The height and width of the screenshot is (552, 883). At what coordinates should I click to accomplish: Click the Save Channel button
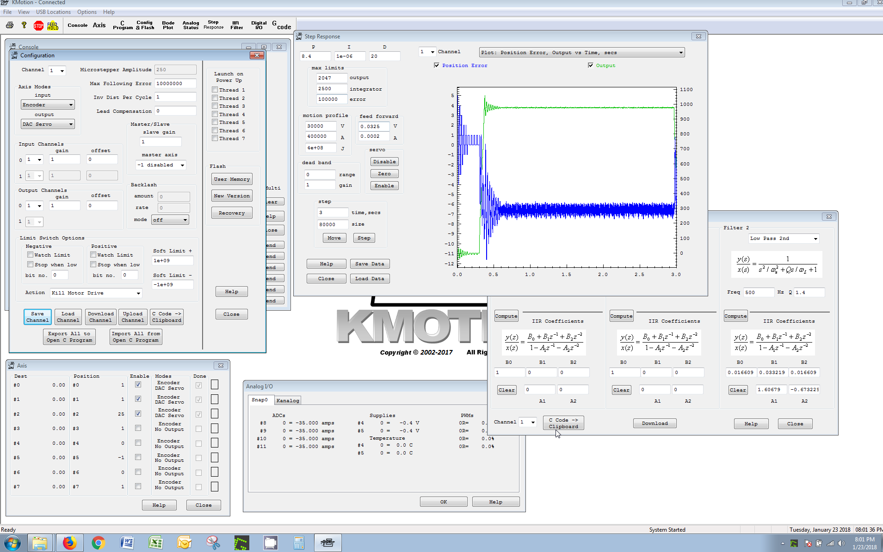click(37, 317)
